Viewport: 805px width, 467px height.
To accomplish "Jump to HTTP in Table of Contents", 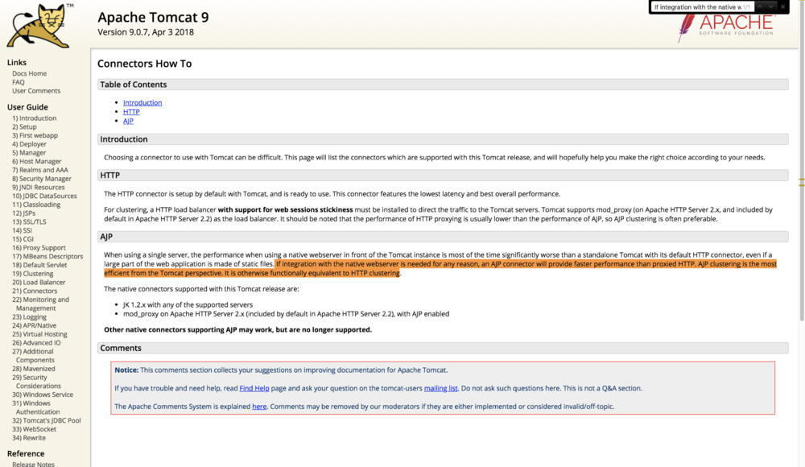I will pyautogui.click(x=131, y=112).
